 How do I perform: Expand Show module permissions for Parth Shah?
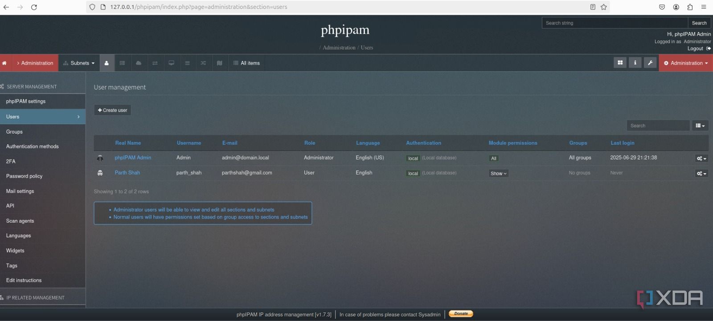499,174
